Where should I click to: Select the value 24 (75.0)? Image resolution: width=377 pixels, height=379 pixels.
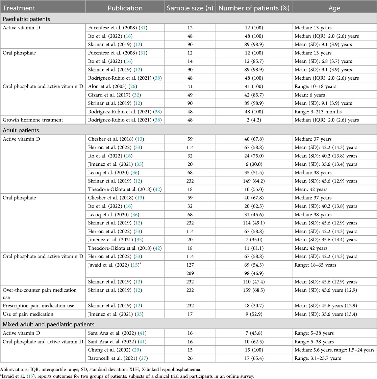click(254, 156)
